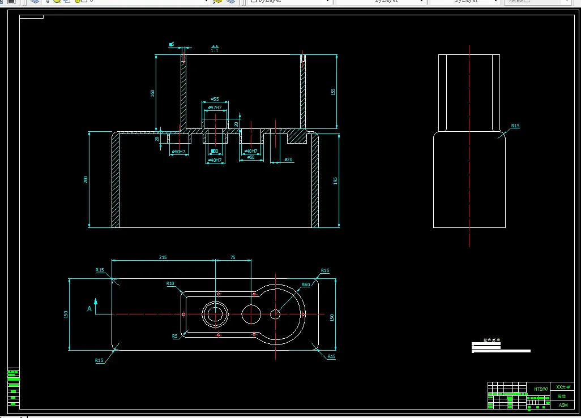This screenshot has height=418, width=581.
Task: Click the Layer Previous icon
Action: coord(230,2)
